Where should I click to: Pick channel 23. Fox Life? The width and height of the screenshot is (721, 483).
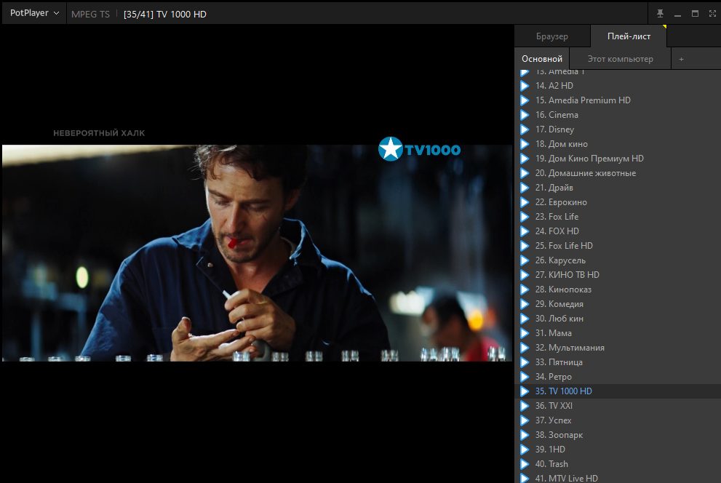[618, 217]
